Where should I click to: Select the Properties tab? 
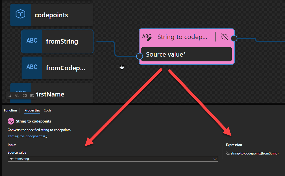[32, 110]
